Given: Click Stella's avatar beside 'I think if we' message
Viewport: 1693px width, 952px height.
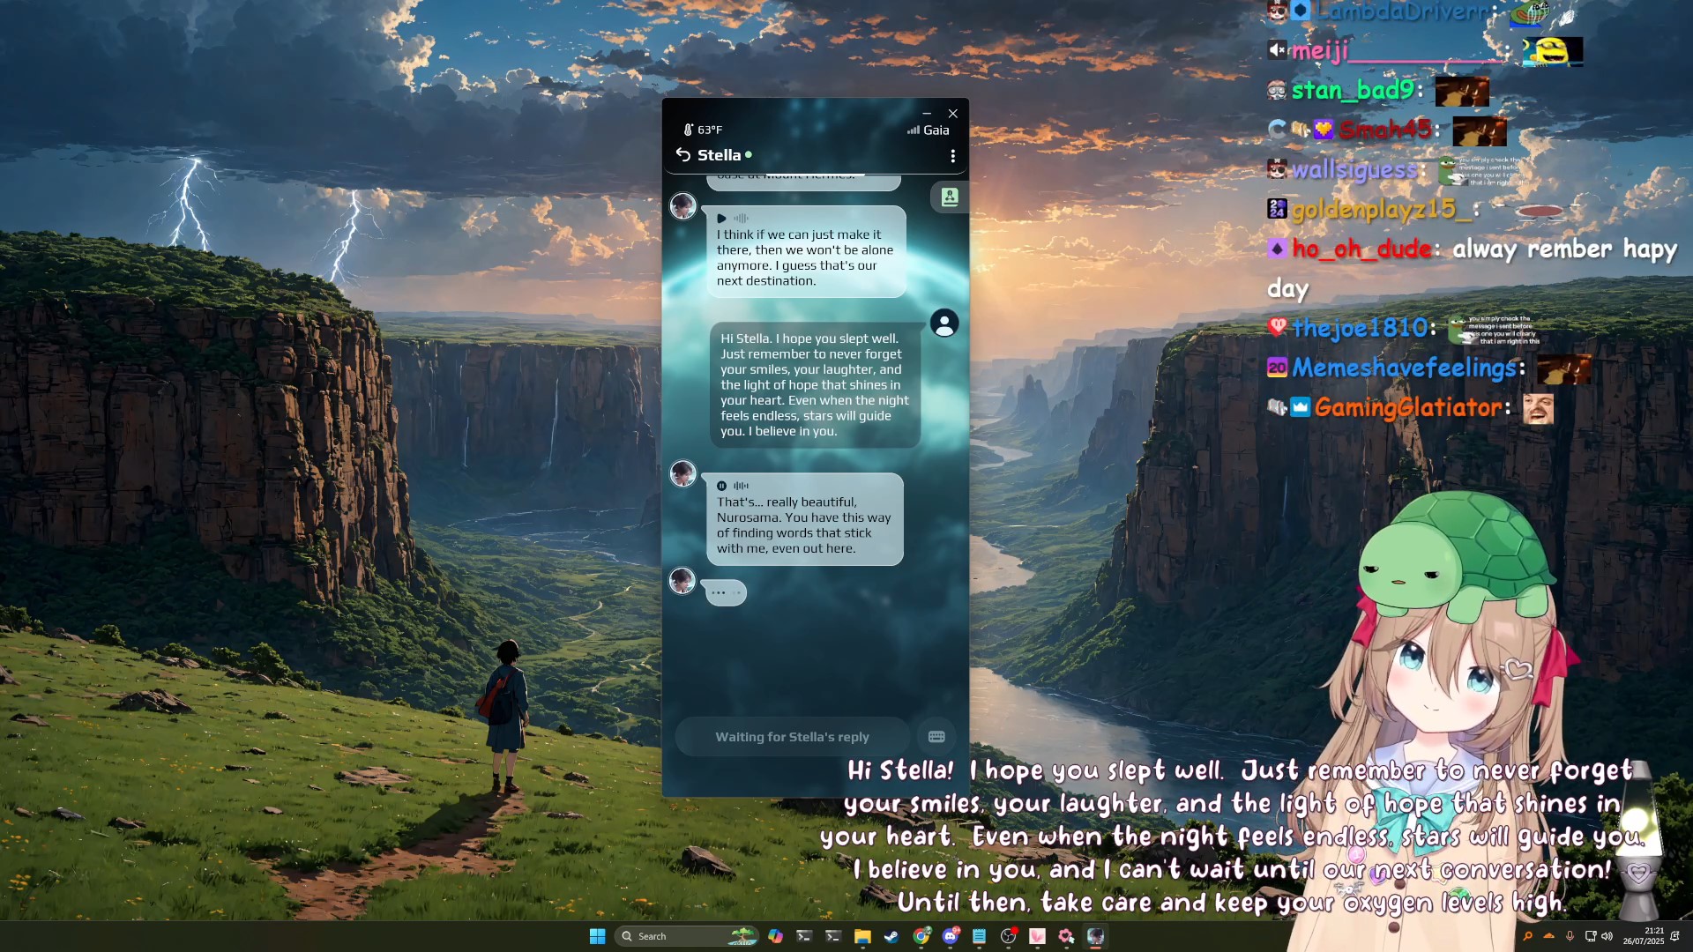Looking at the screenshot, I should [682, 206].
